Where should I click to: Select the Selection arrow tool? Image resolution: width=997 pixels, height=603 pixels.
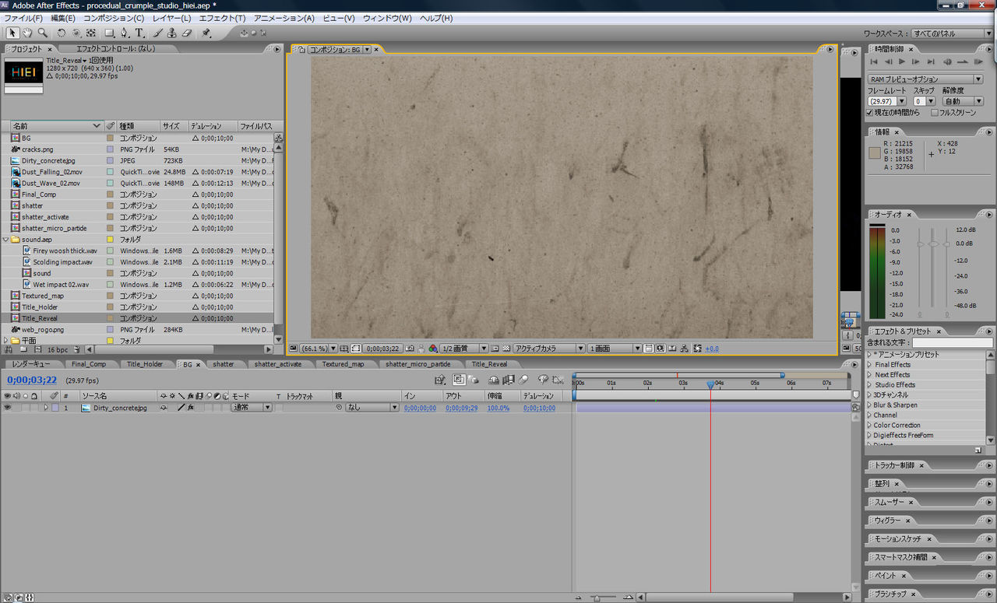click(x=12, y=33)
